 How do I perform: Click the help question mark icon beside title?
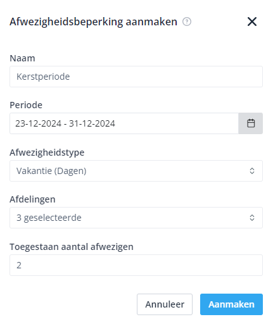187,22
